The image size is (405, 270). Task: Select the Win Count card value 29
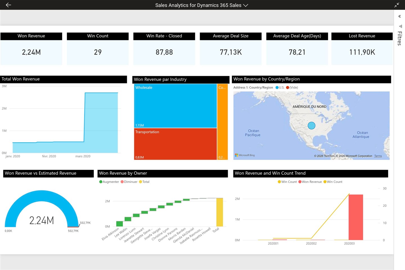(x=98, y=52)
